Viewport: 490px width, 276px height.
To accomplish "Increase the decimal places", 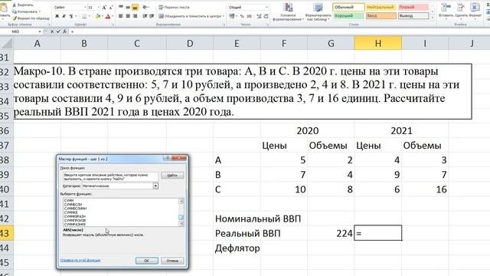I will point(259,16).
